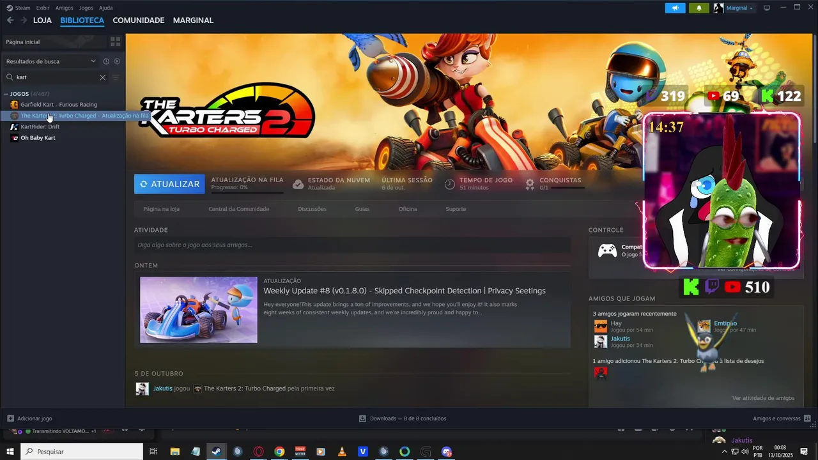Open friend Jakutis in Amigos que jogam

[x=620, y=339]
